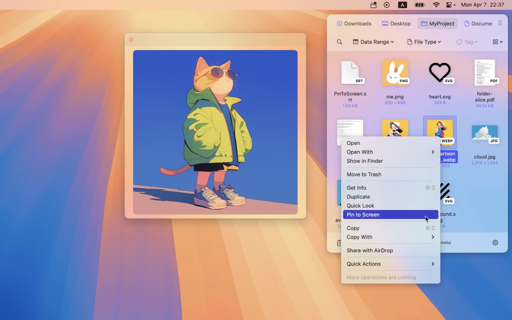Image resolution: width=512 pixels, height=320 pixels.
Task: Click the battery status icon
Action: 420,5
